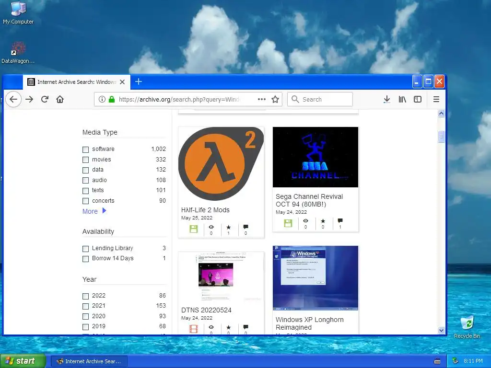Open a new tab with plus button
The image size is (491, 368).
click(x=139, y=81)
